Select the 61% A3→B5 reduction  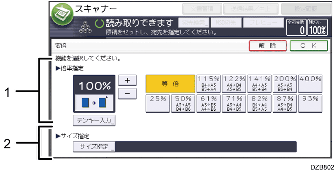pyautogui.click(x=208, y=104)
